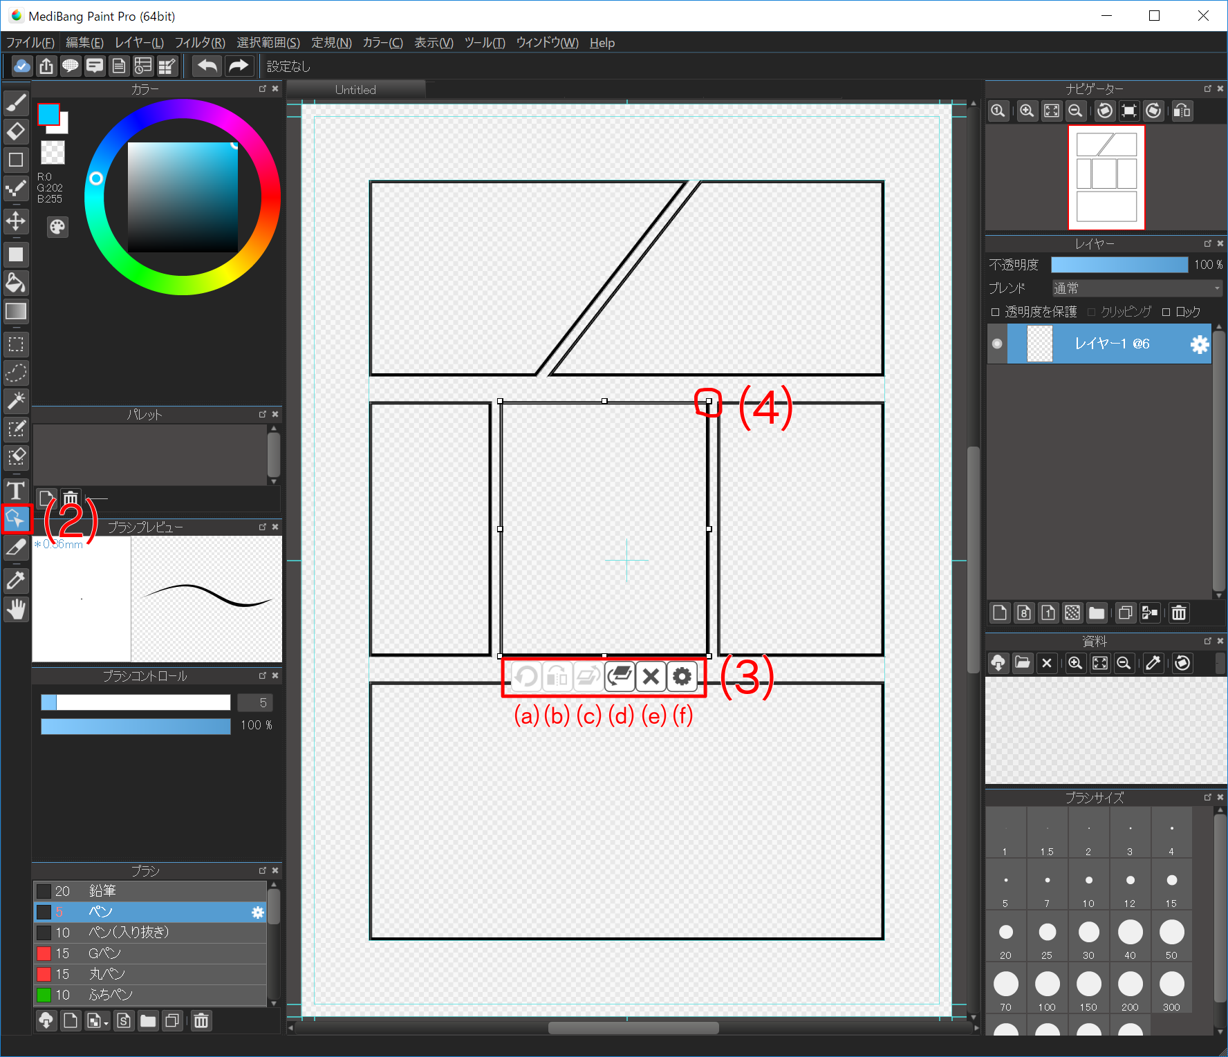Select the 丸ペン brush in list

point(150,974)
